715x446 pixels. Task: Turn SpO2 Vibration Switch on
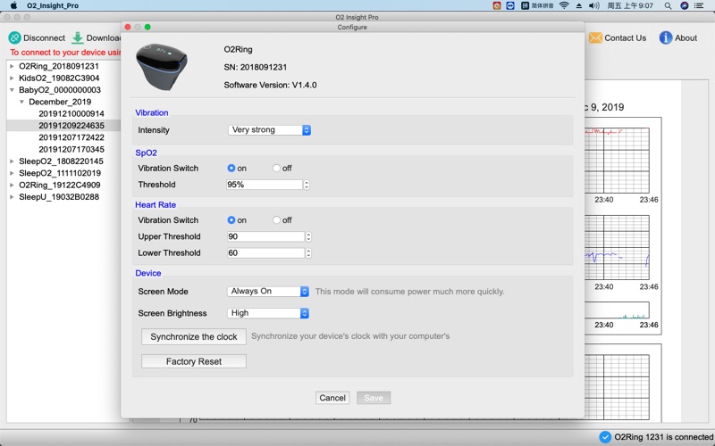(231, 168)
